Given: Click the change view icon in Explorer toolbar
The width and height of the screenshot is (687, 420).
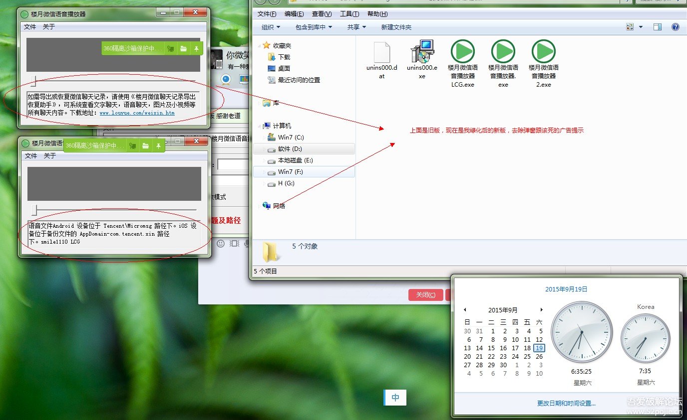Looking at the screenshot, I should (630, 27).
